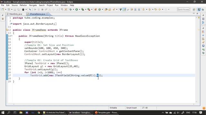
Task: Open File Explorer from the taskbar
Action: [x=21, y=112]
